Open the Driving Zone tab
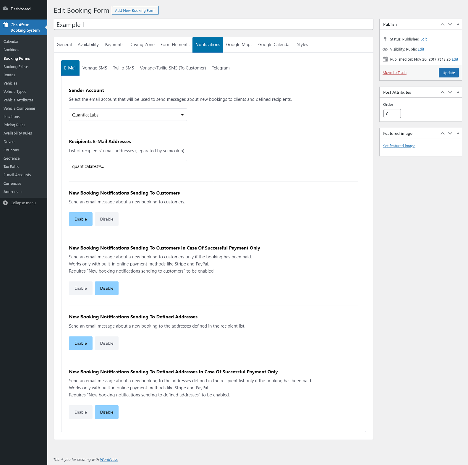The image size is (468, 465). pyautogui.click(x=142, y=45)
